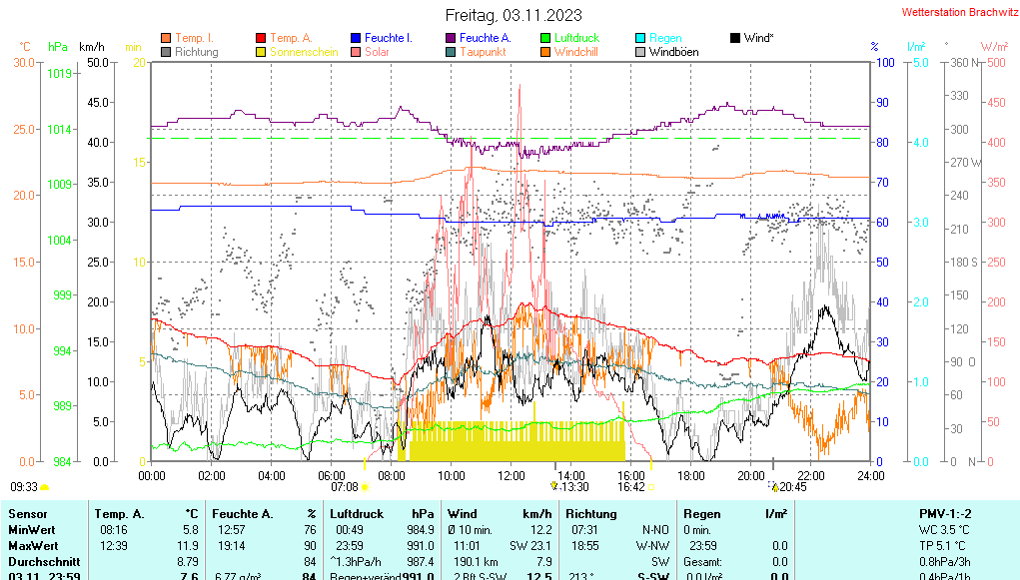Click the sun icon beside 09:33

tap(45, 487)
